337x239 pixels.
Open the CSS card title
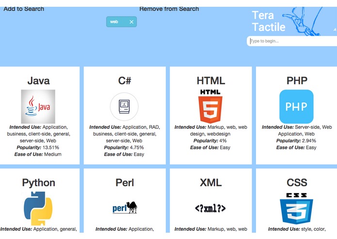[297, 183]
